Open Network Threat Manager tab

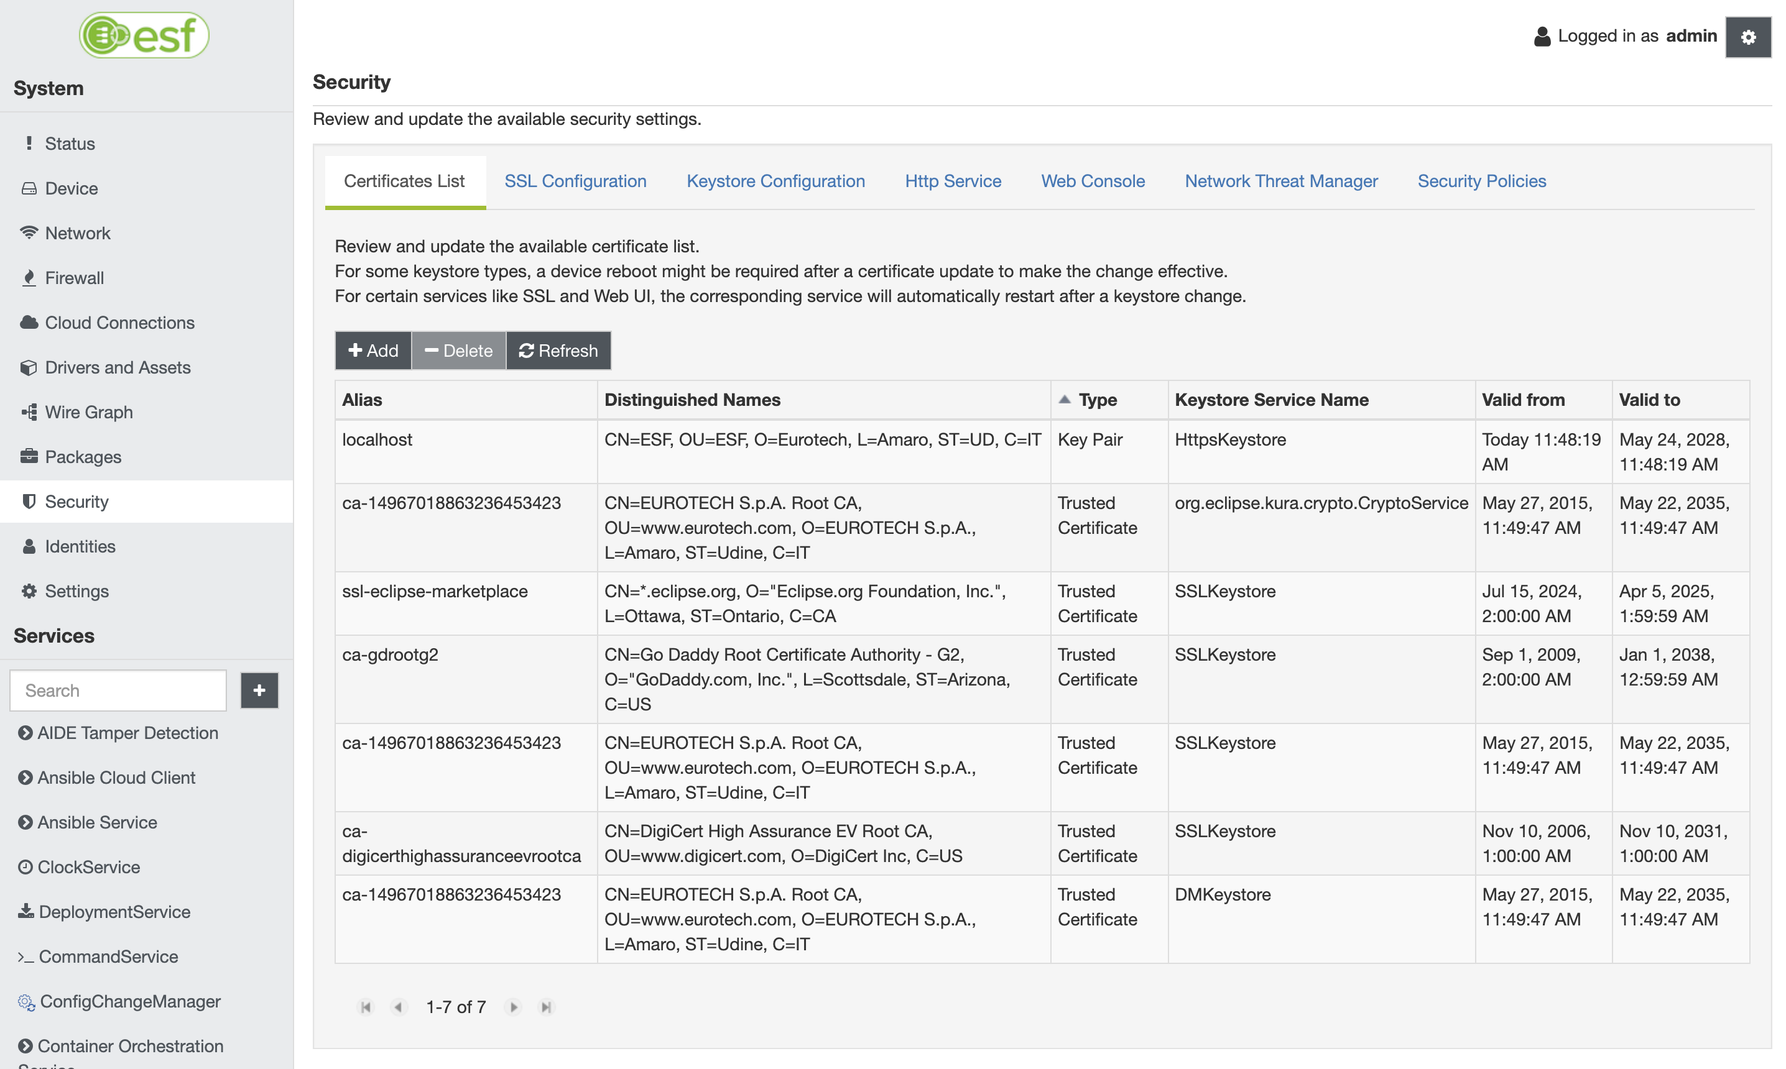[x=1281, y=181]
